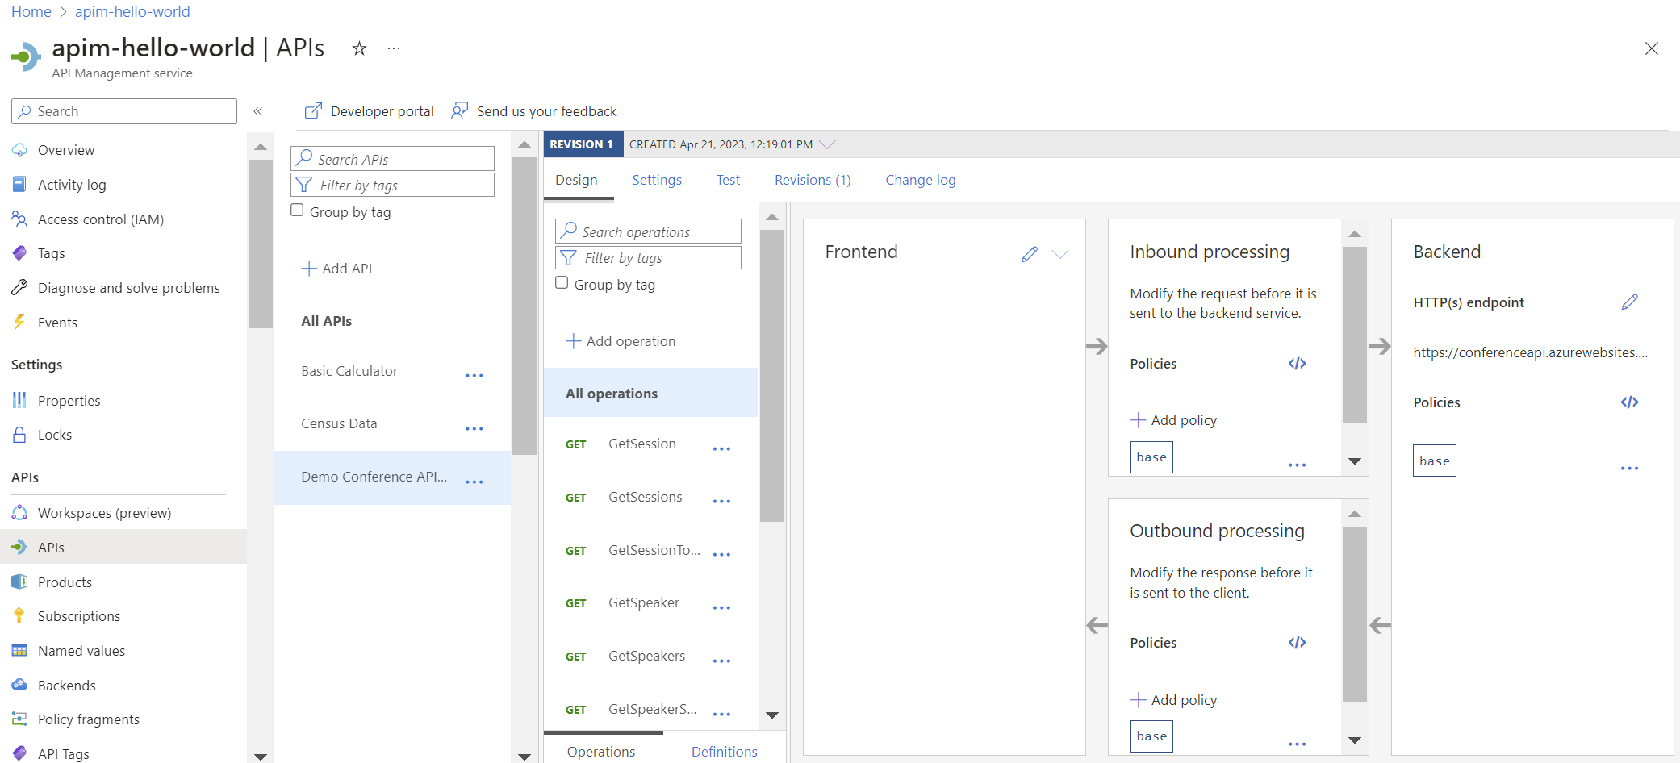
Task: Click the API Filter by tags field
Action: (392, 185)
